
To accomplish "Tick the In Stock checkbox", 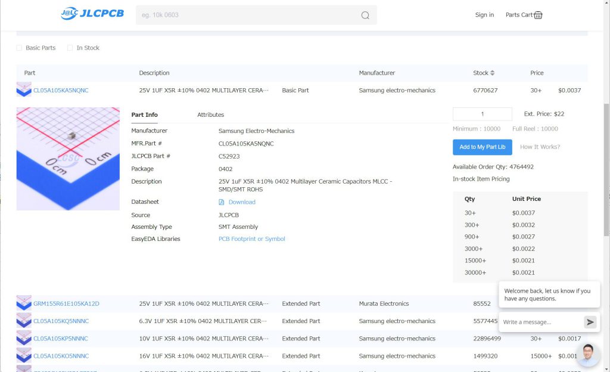I will point(70,48).
